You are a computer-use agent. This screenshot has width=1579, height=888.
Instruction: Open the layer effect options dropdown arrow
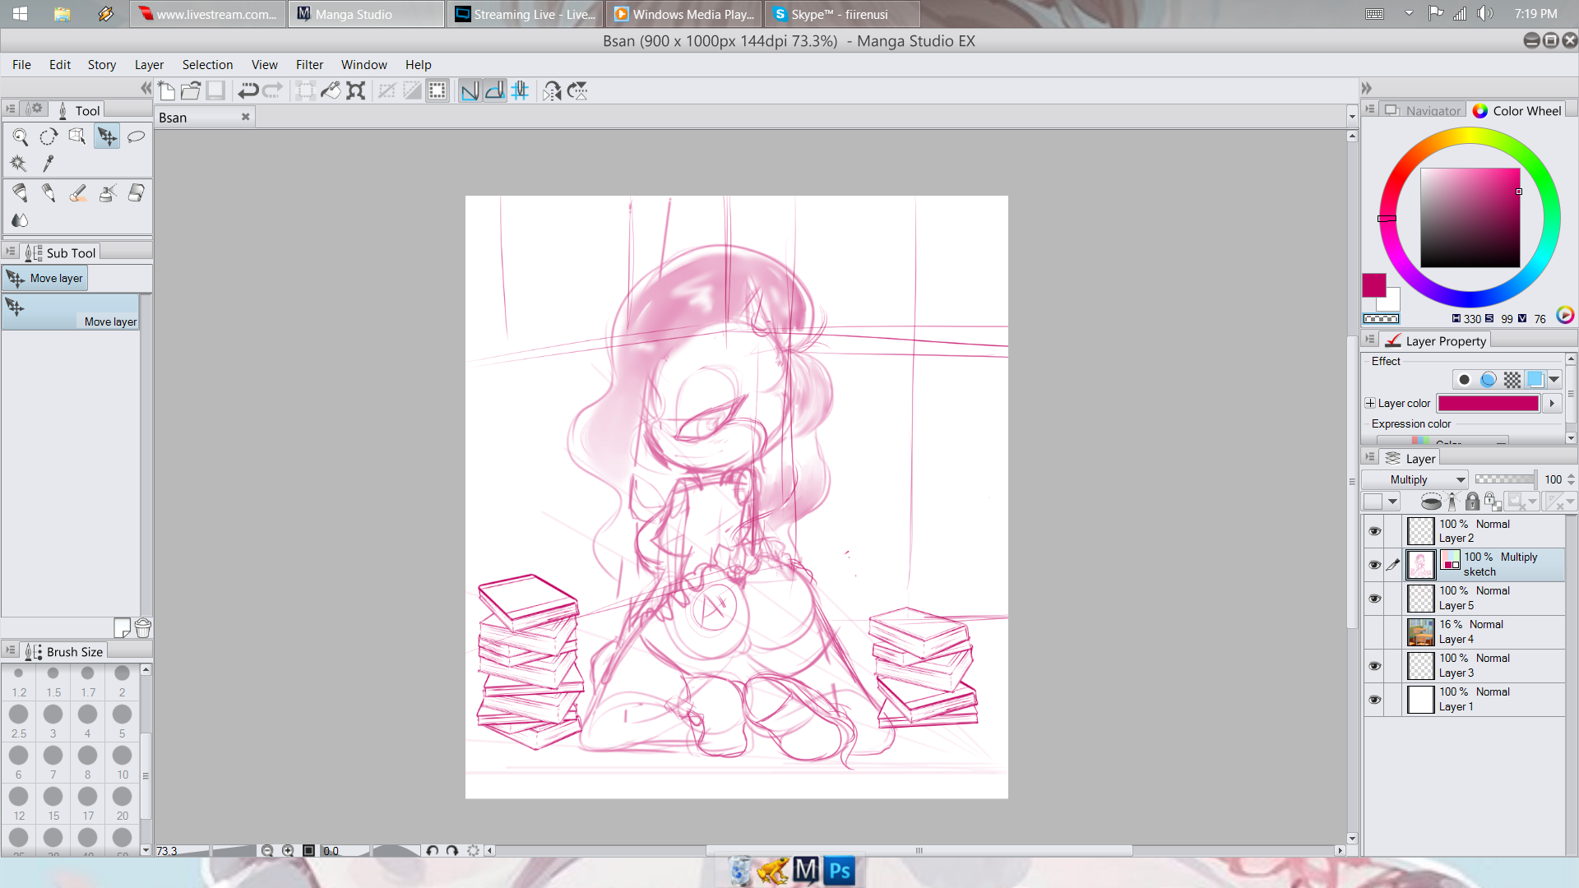click(1554, 380)
